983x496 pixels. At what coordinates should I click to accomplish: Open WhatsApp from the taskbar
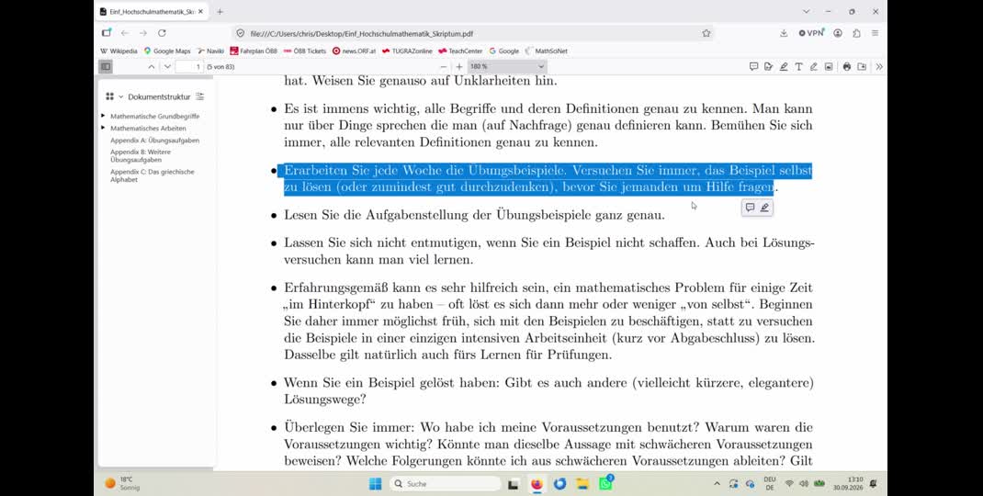pyautogui.click(x=605, y=483)
